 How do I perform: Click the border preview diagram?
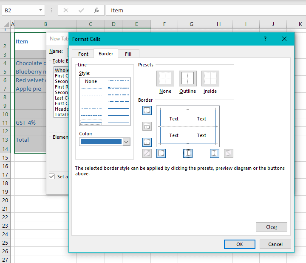pyautogui.click(x=188, y=126)
